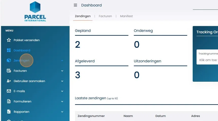218x121 pixels.
Task: Click the E-mails envelope icon
Action: 9,91
